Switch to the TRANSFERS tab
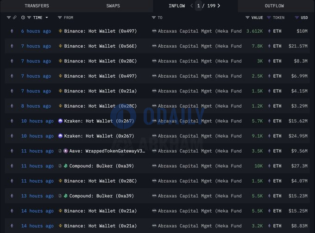 [x=37, y=6]
